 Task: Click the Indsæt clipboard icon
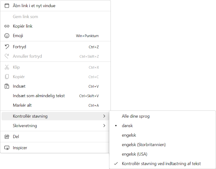[x=7, y=86]
